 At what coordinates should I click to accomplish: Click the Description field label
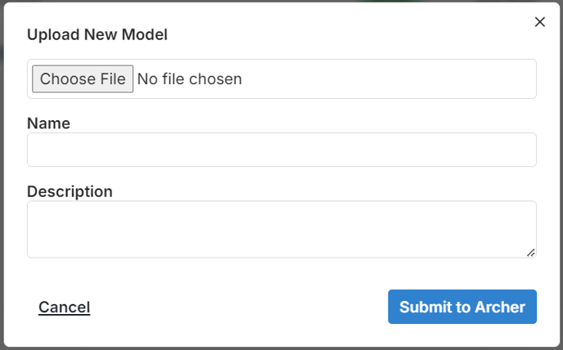pyautogui.click(x=70, y=191)
